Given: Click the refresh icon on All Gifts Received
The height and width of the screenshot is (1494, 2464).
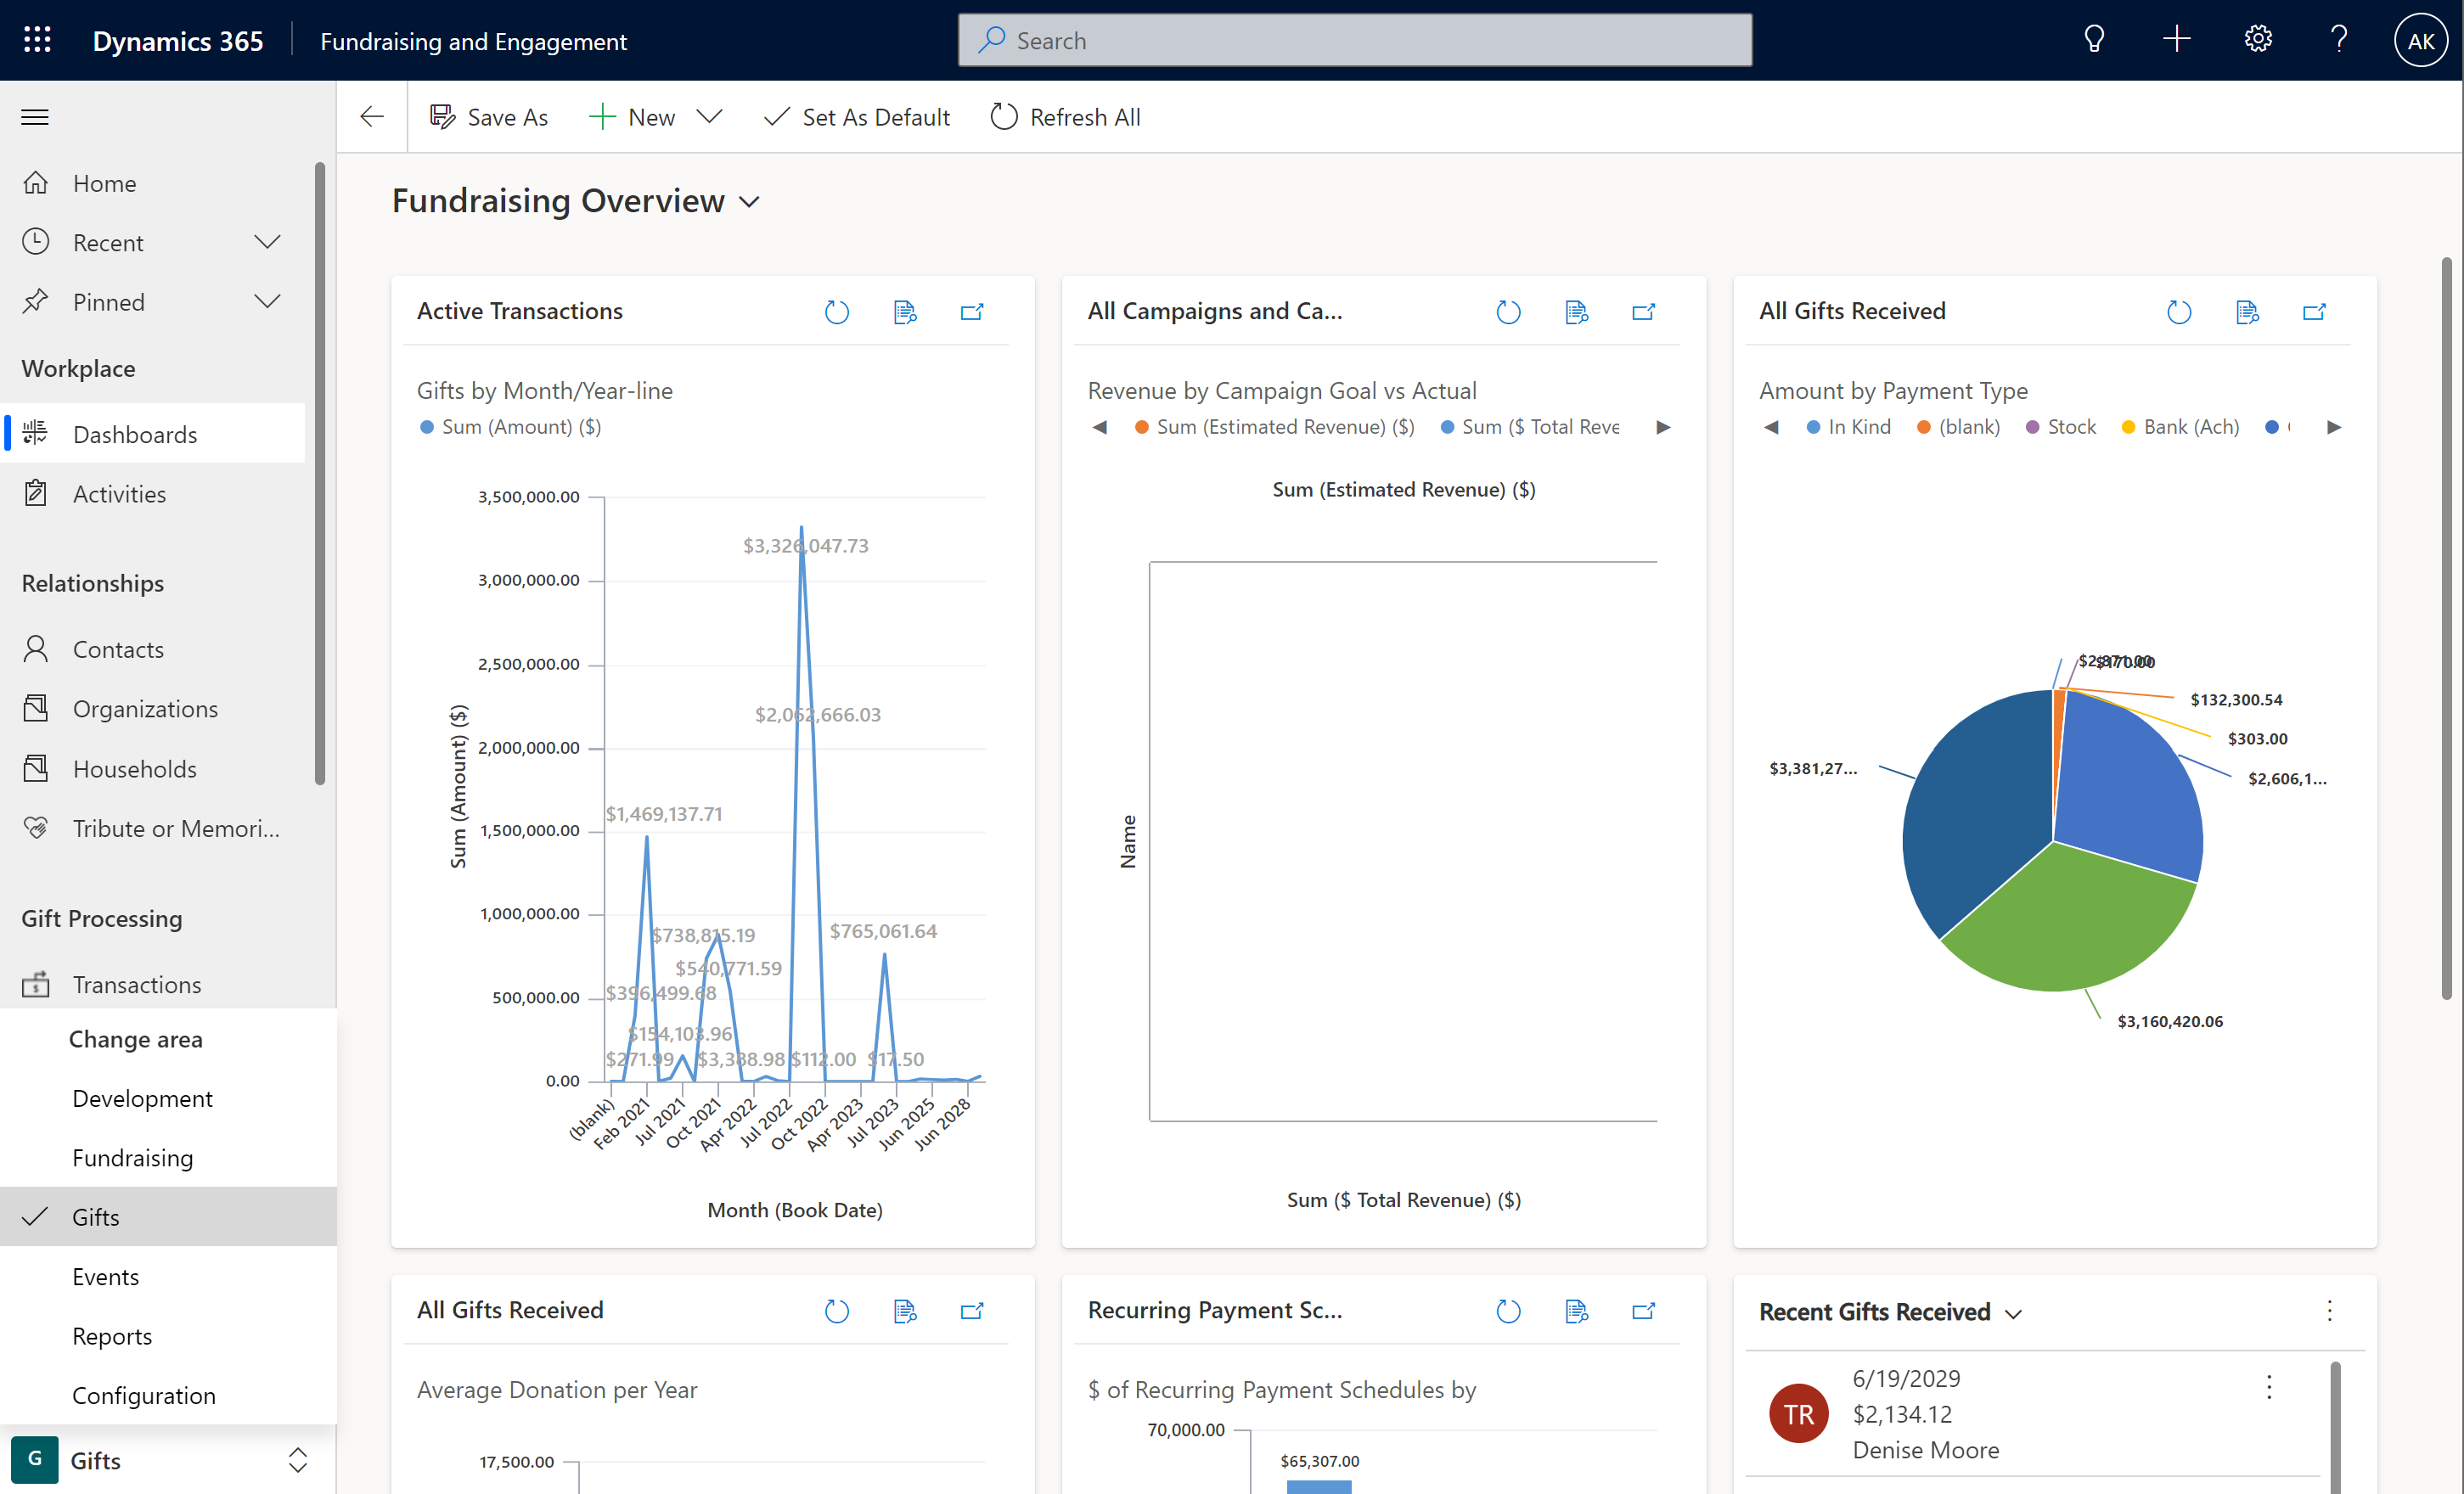Looking at the screenshot, I should 2177,312.
